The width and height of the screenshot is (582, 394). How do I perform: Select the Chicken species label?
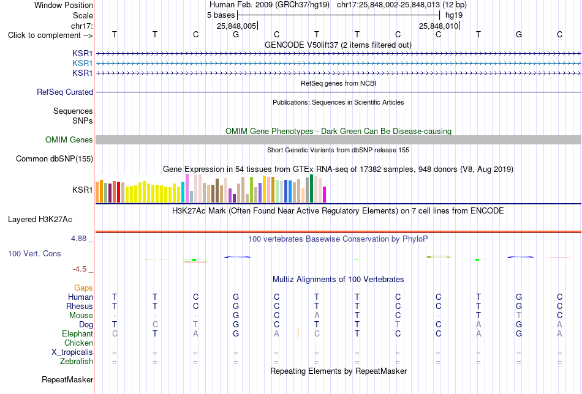click(x=78, y=343)
